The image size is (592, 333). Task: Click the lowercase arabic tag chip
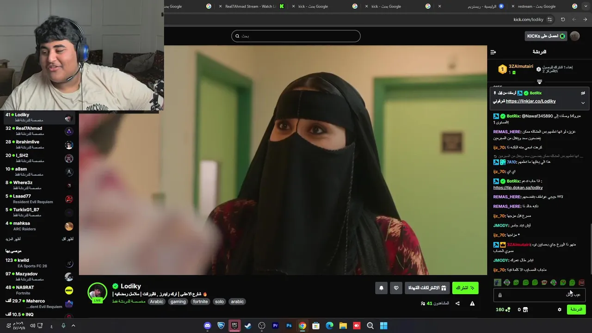237,302
